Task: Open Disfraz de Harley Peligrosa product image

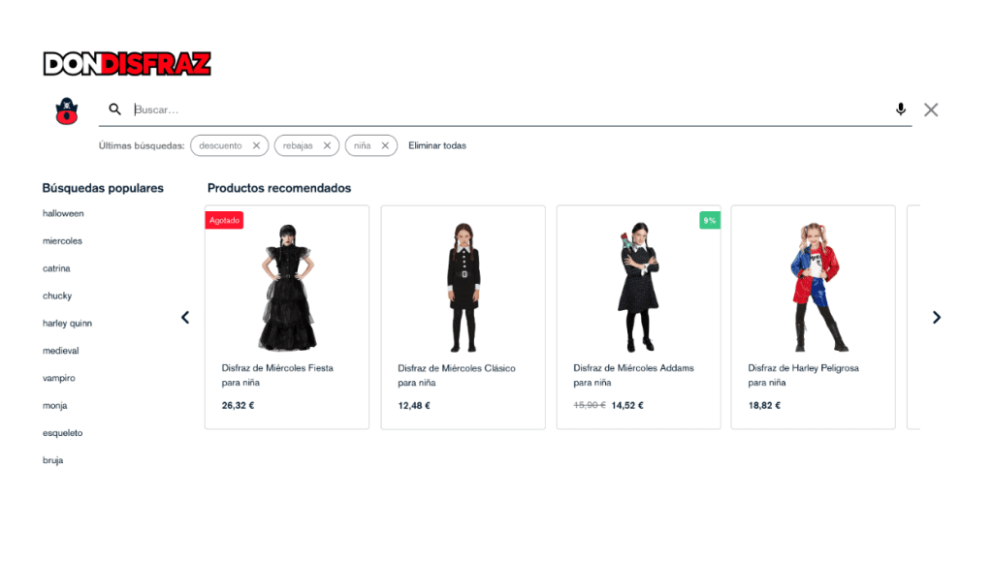Action: pyautogui.click(x=813, y=287)
